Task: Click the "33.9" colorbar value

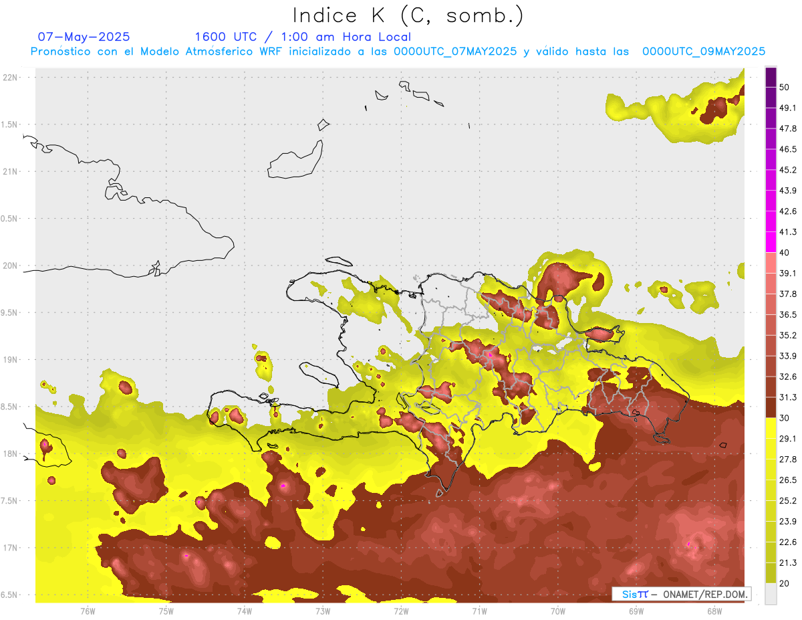Action: (x=787, y=356)
